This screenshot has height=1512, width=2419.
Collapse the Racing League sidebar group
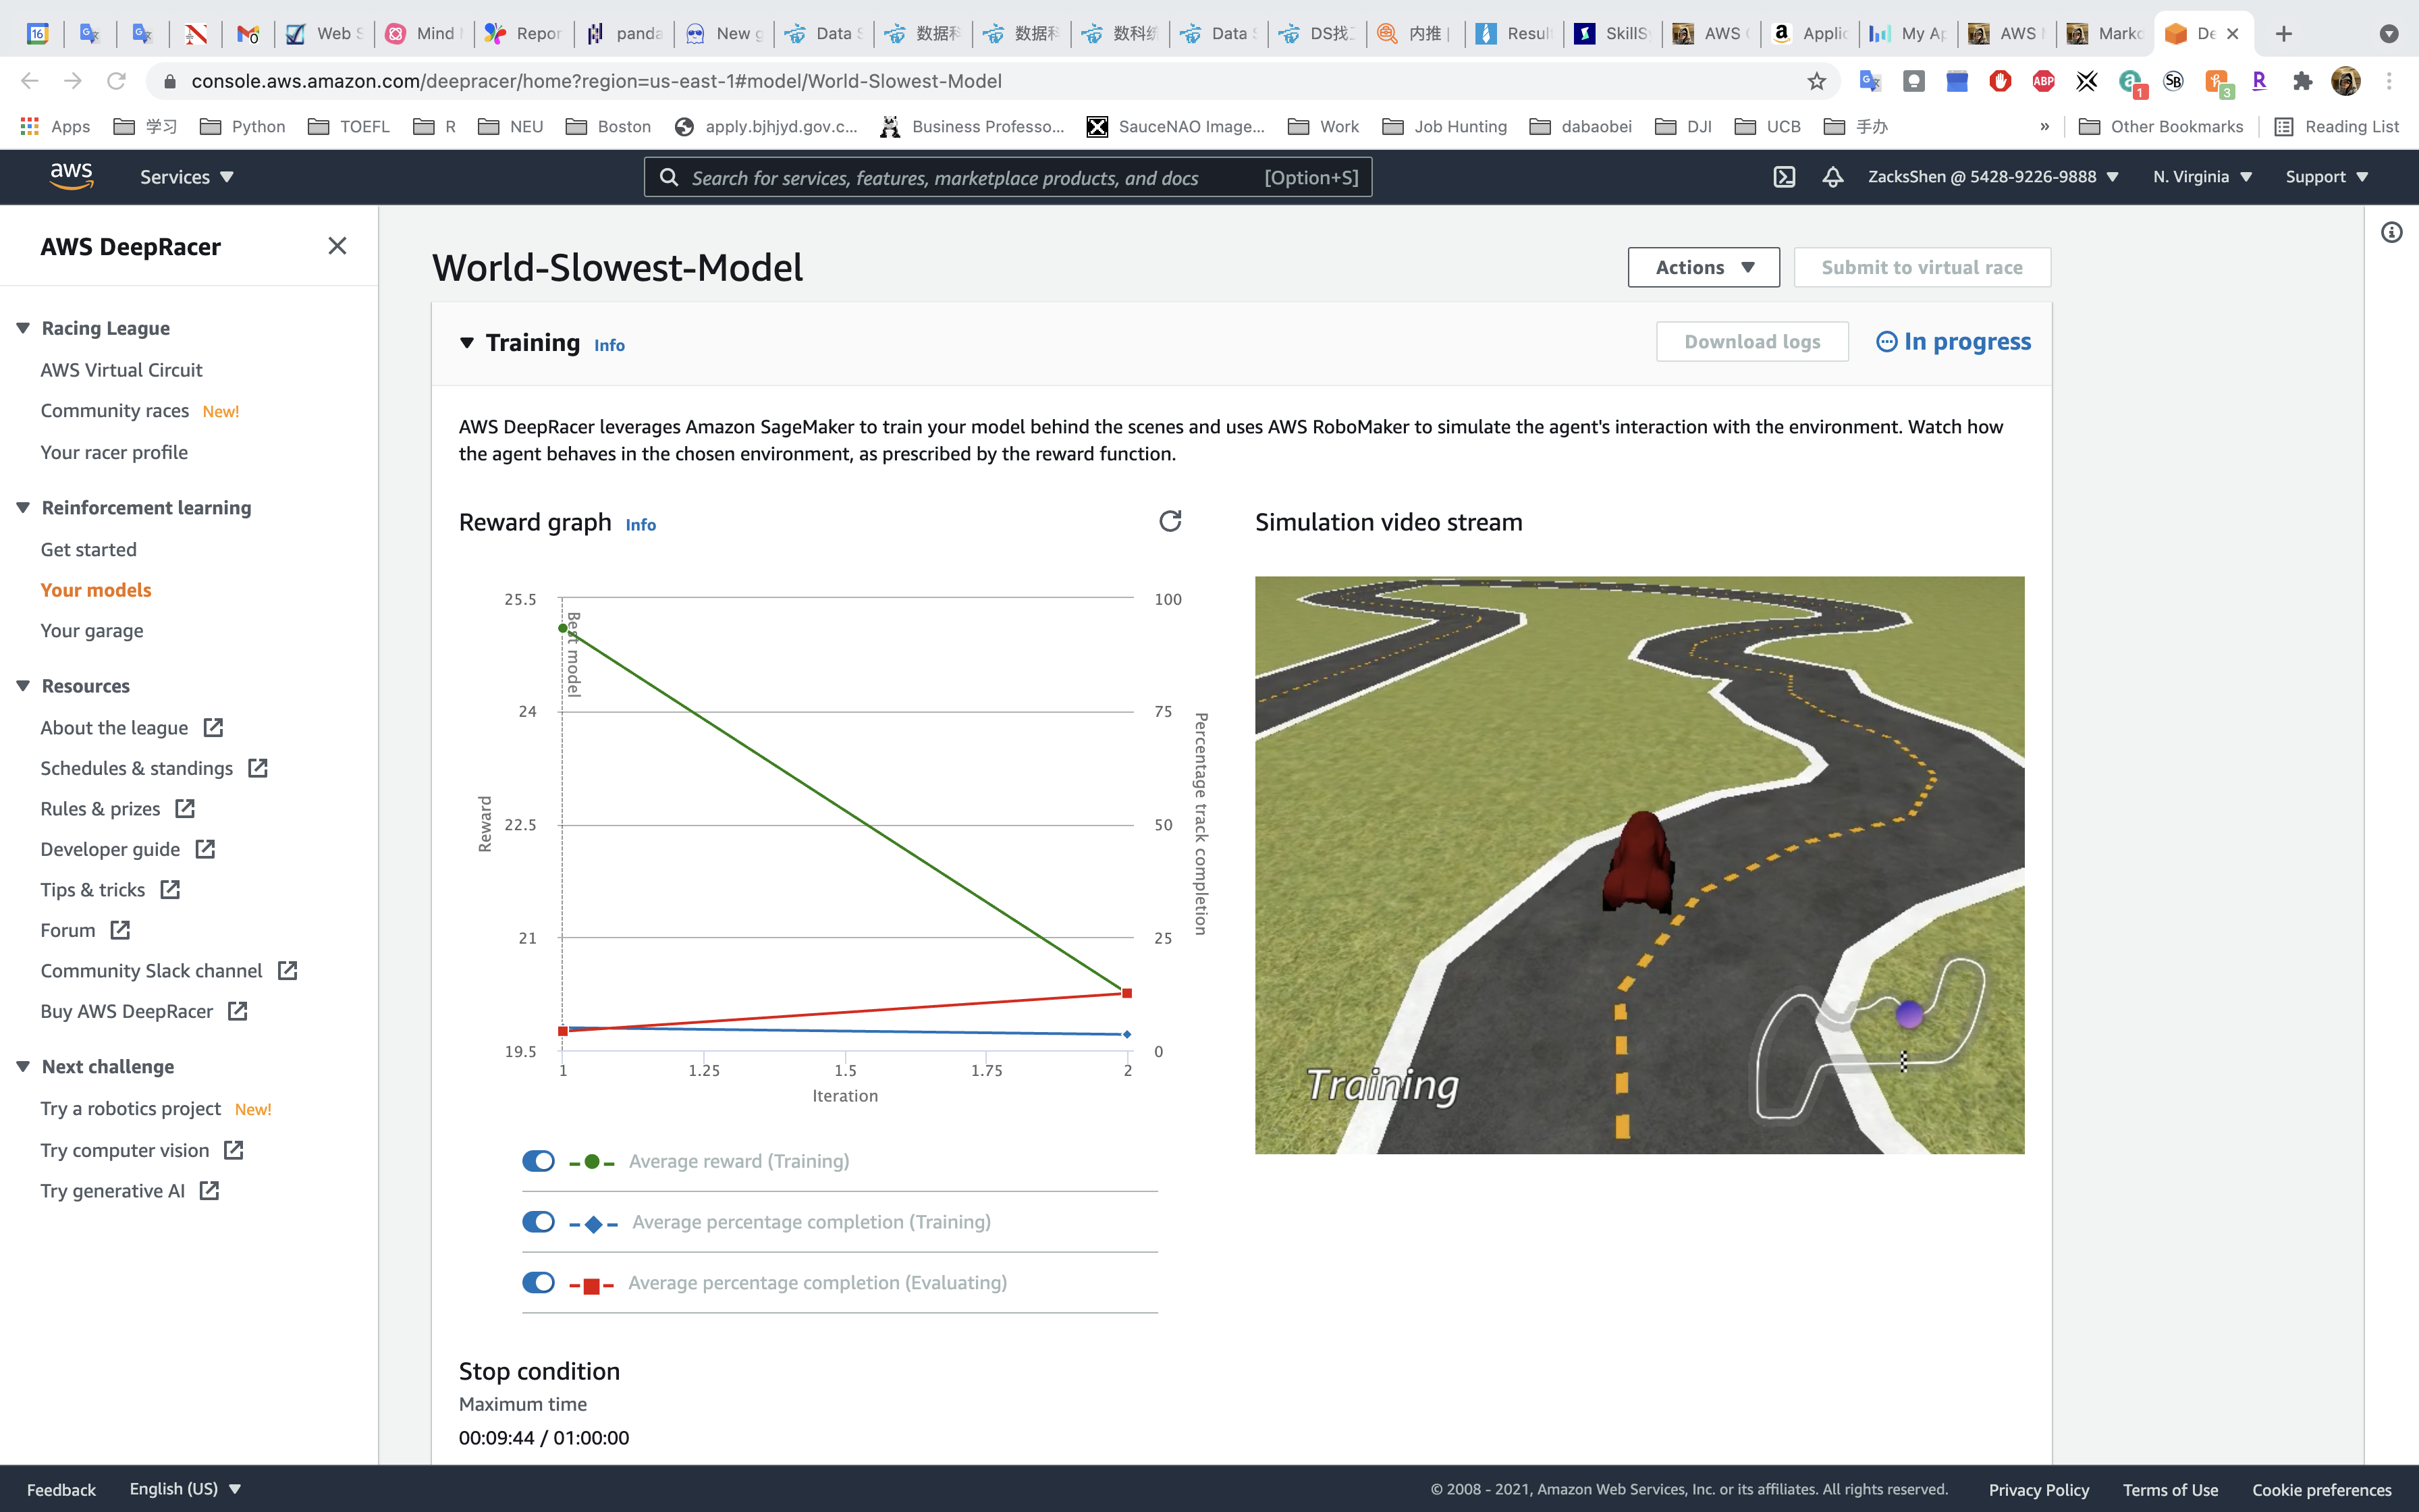[23, 328]
